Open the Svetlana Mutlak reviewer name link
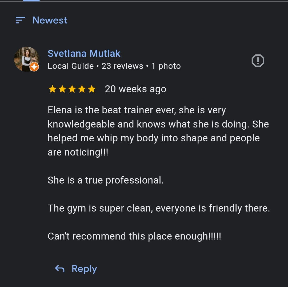Image resolution: width=288 pixels, height=287 pixels. 84,53
